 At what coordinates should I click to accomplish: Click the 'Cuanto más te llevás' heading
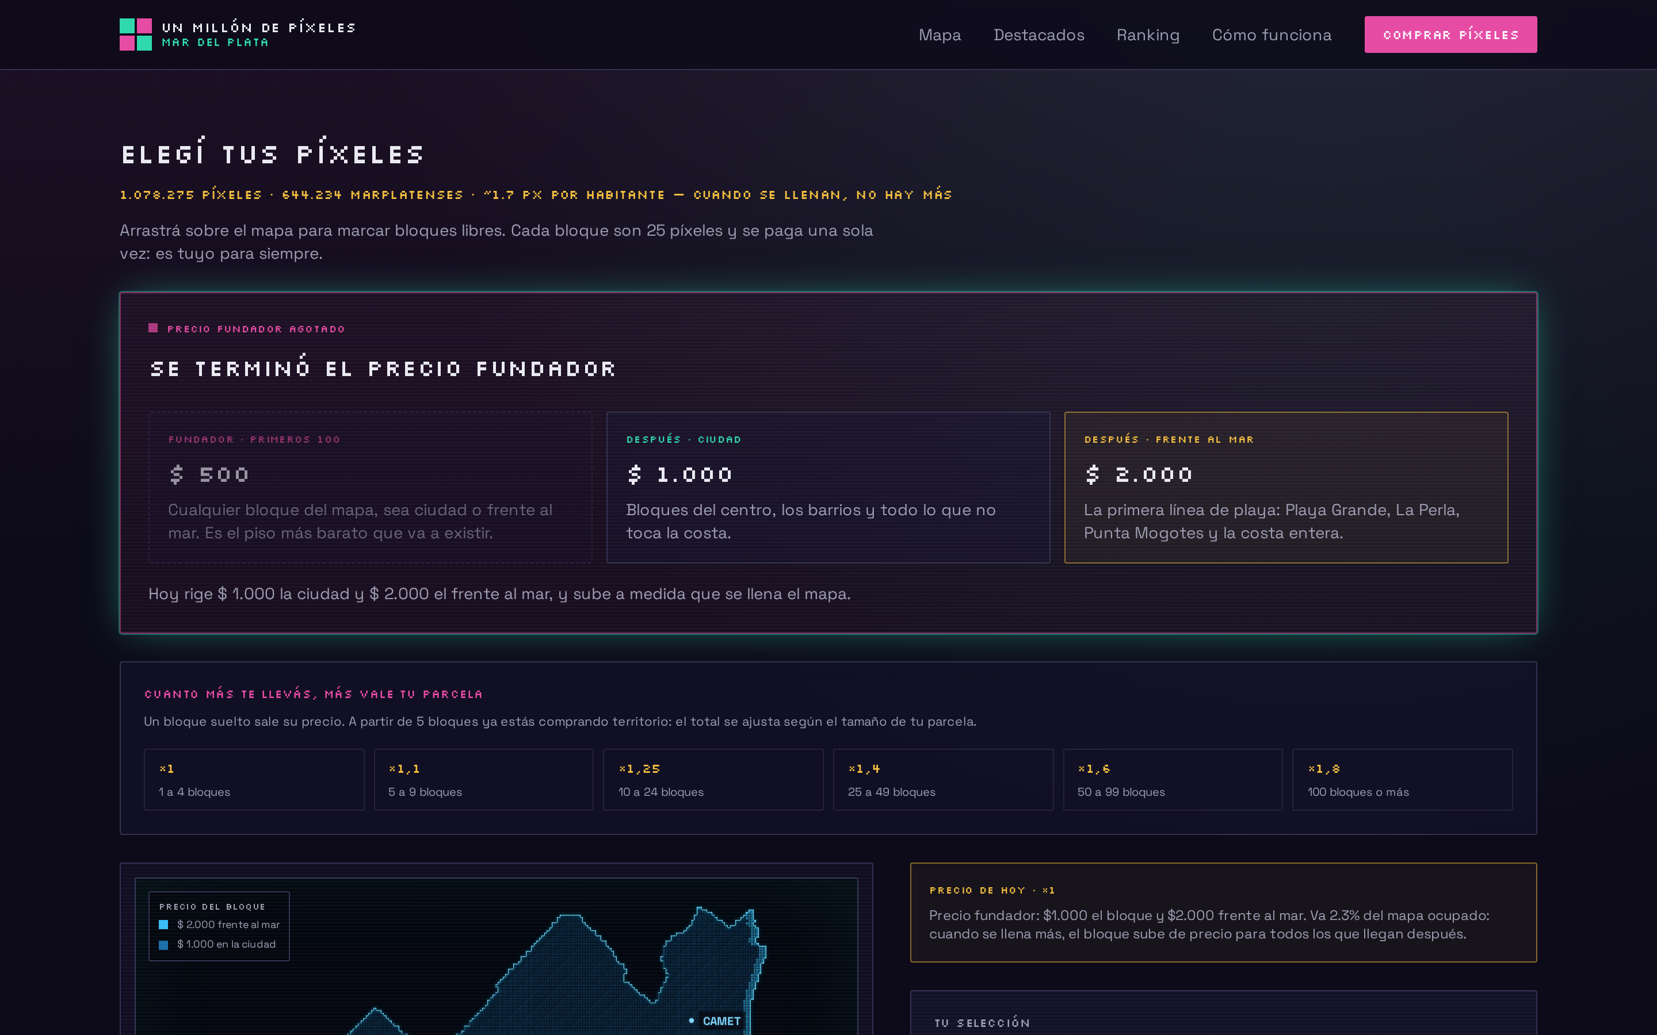click(313, 693)
